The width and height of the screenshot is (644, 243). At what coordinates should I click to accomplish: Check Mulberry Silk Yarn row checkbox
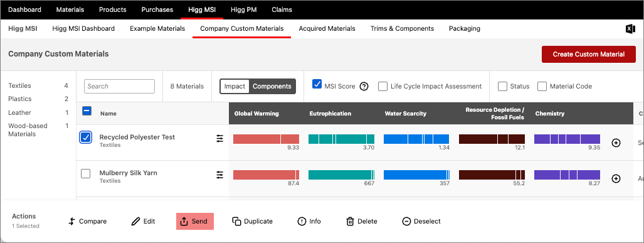pos(85,174)
